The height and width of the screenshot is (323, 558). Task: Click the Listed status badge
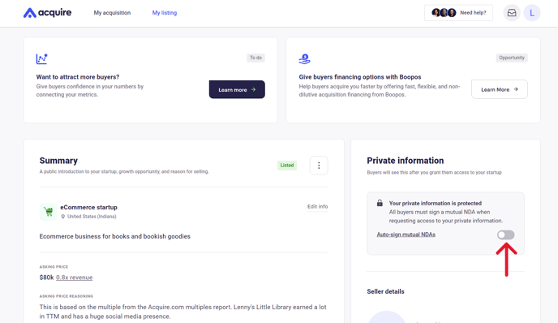[x=287, y=166]
